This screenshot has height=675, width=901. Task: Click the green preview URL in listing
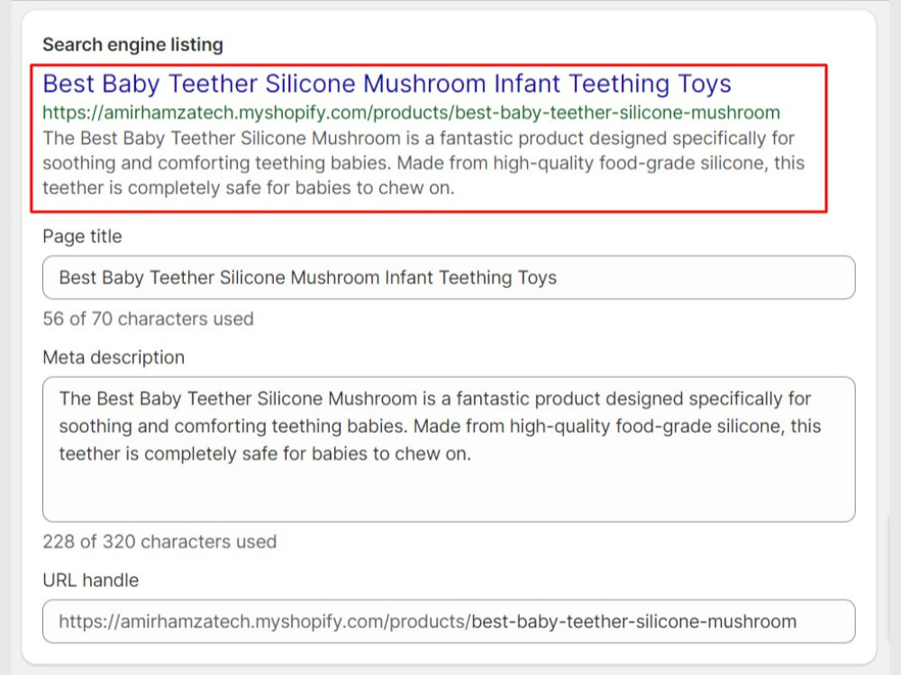pyautogui.click(x=412, y=112)
